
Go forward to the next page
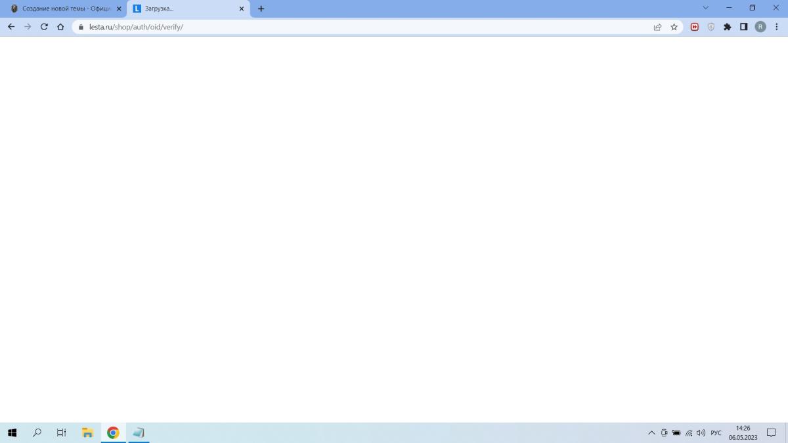click(x=28, y=27)
